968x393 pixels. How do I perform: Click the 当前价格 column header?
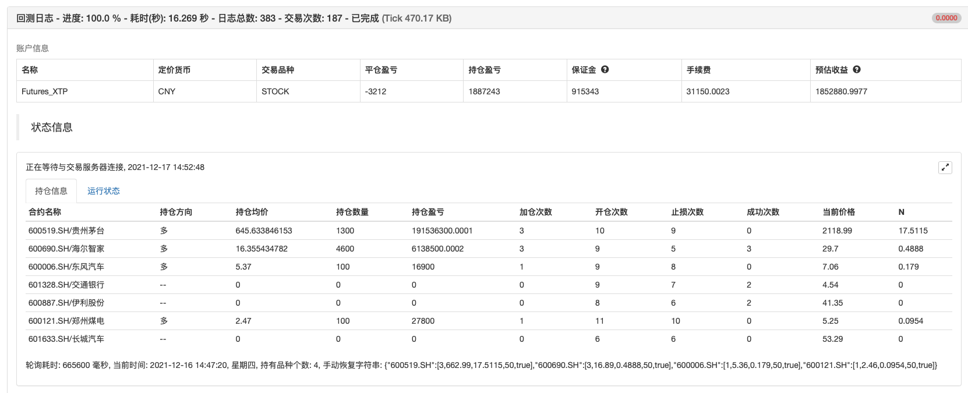[x=839, y=212]
